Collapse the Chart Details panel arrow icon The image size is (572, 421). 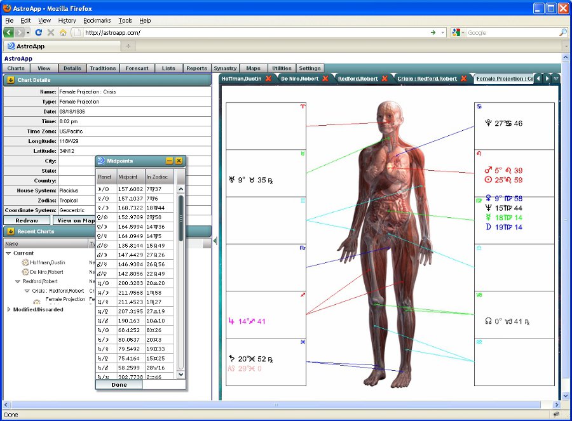[11, 80]
